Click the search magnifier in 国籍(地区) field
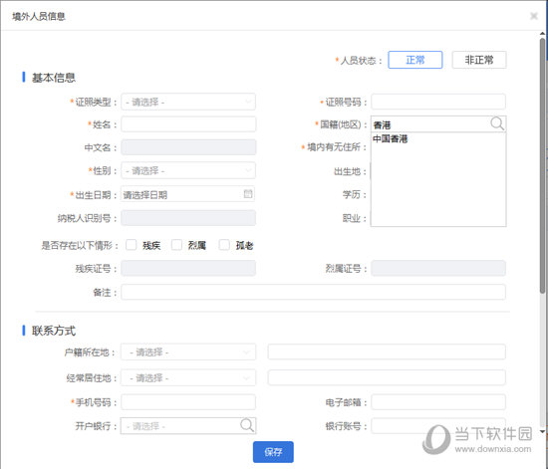The width and height of the screenshot is (548, 469). (x=497, y=123)
